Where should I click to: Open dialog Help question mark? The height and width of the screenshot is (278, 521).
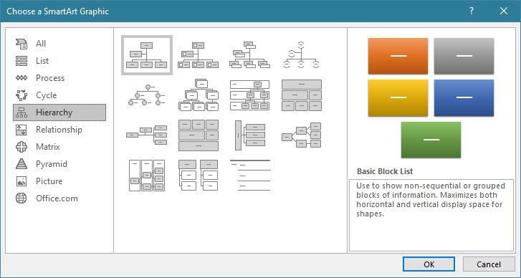pos(472,11)
